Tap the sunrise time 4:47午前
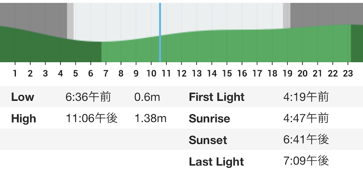 coord(306,118)
